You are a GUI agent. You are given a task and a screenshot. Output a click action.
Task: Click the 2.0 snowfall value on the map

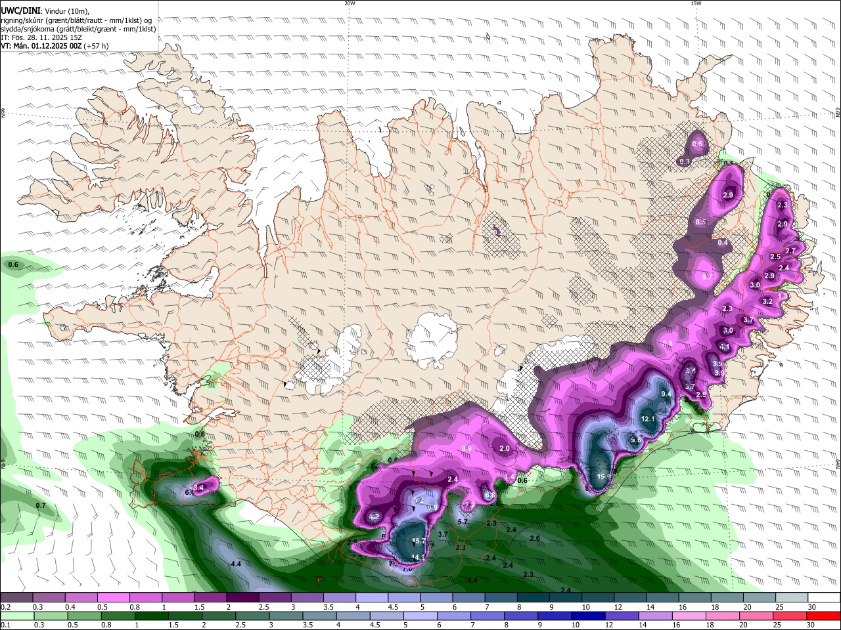click(505, 448)
